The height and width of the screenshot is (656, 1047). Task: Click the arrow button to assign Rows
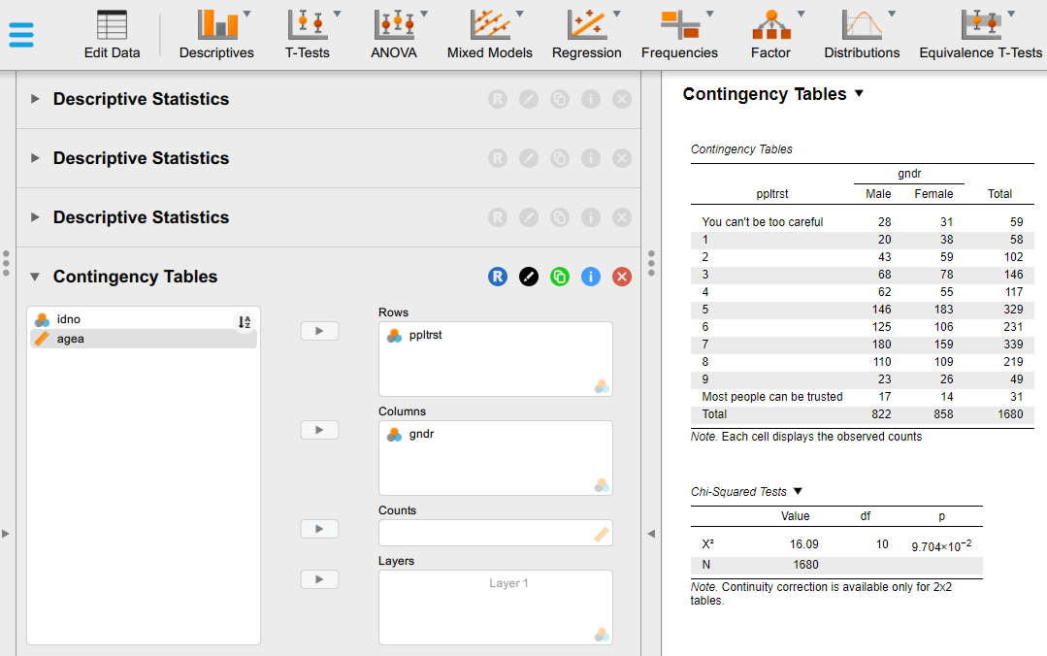tap(319, 331)
